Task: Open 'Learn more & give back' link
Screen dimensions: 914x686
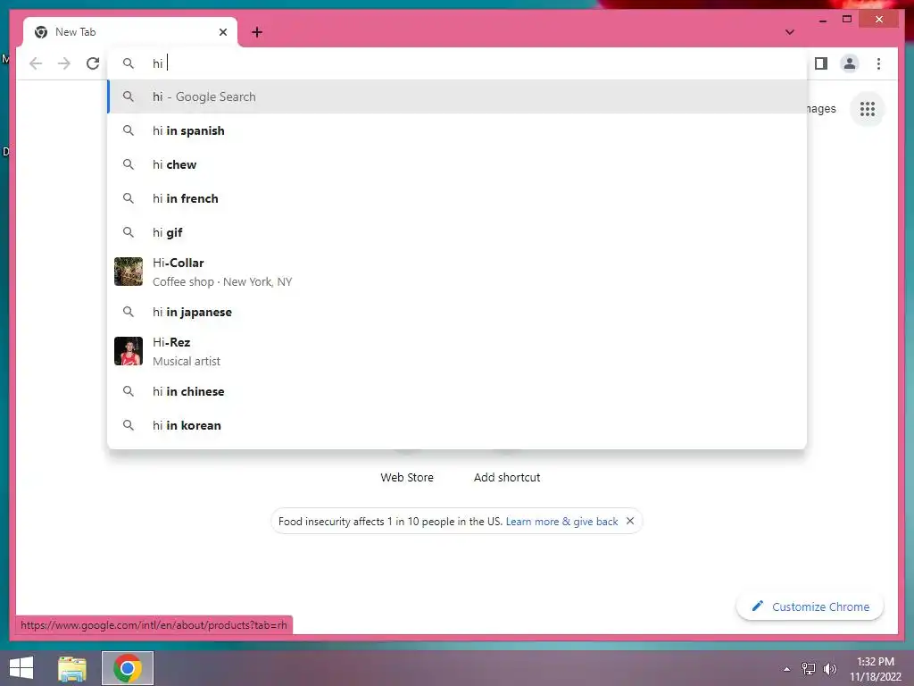Action: 561,522
